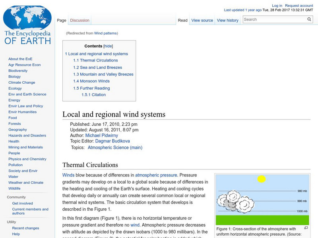318x238 pixels.
Task: Jump to 1.5.1 Citation section
Action: 93,95
